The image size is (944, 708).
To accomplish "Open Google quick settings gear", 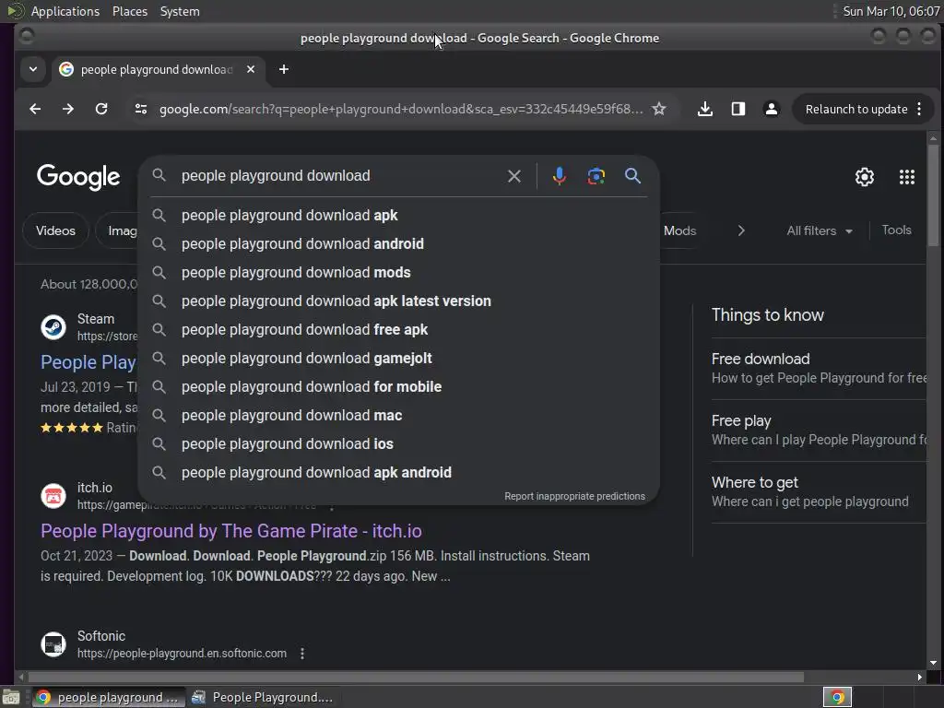I will click(865, 177).
